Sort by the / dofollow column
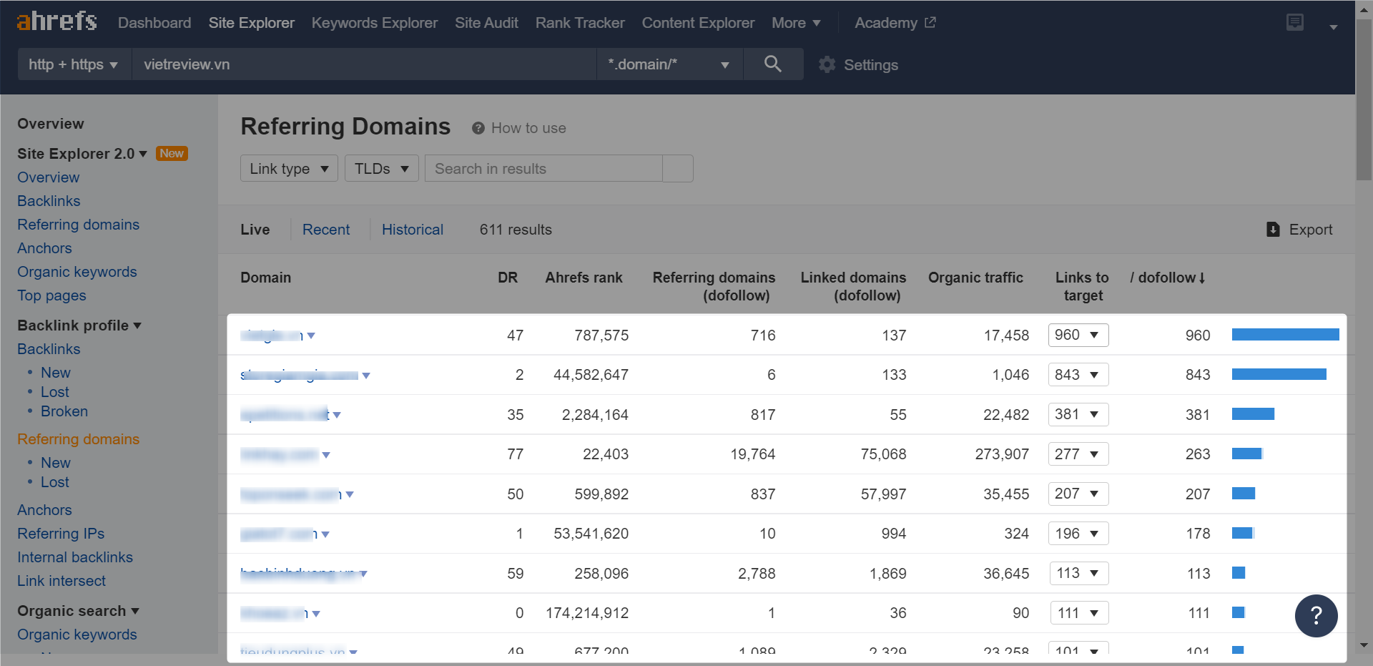The width and height of the screenshot is (1373, 666). point(1167,278)
